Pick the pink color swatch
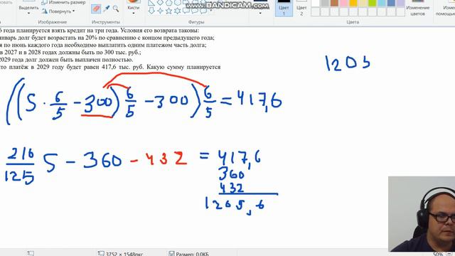Screen dimensions: 455x256 click(344, 4)
